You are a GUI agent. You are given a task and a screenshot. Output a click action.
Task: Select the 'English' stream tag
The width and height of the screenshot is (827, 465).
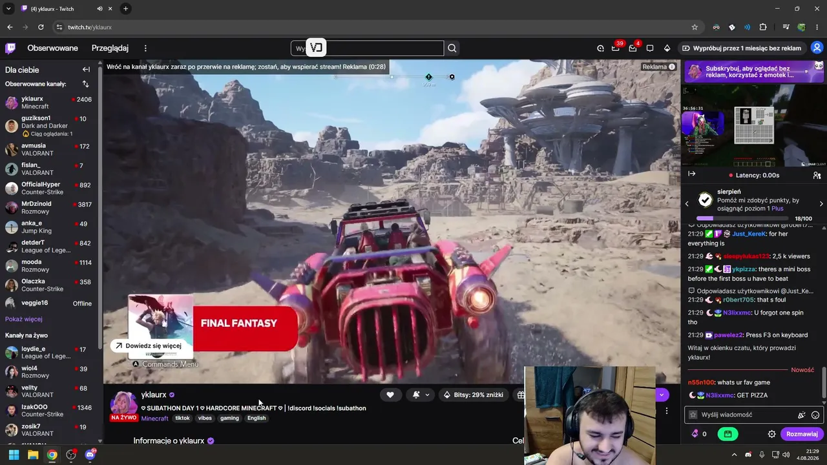tap(256, 418)
